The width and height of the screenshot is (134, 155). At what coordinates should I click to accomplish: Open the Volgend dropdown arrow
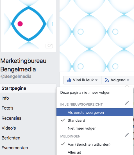coord(128,80)
